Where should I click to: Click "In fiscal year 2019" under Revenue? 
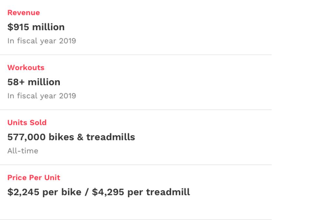[41, 41]
